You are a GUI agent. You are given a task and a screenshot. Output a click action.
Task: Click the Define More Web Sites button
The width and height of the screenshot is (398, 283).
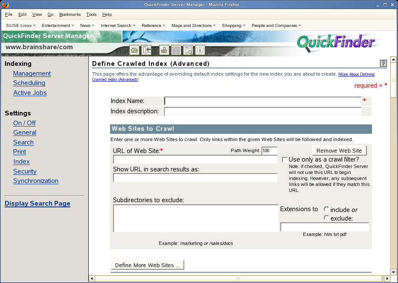click(x=147, y=265)
